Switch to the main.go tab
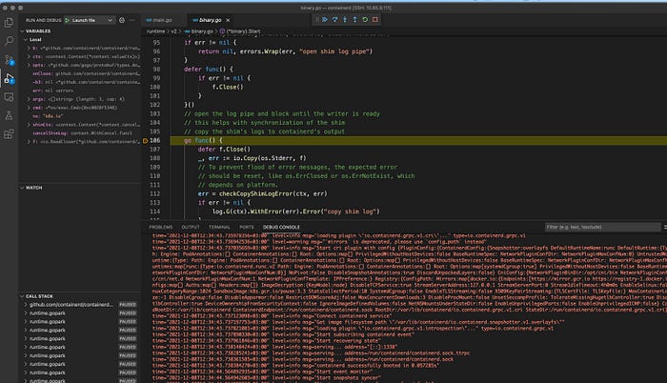This screenshot has width=667, height=383. [x=163, y=20]
